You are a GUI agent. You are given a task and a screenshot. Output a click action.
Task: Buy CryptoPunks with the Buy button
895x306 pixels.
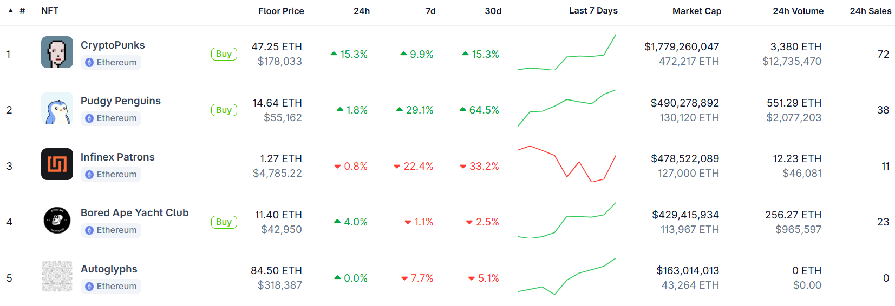coord(224,54)
